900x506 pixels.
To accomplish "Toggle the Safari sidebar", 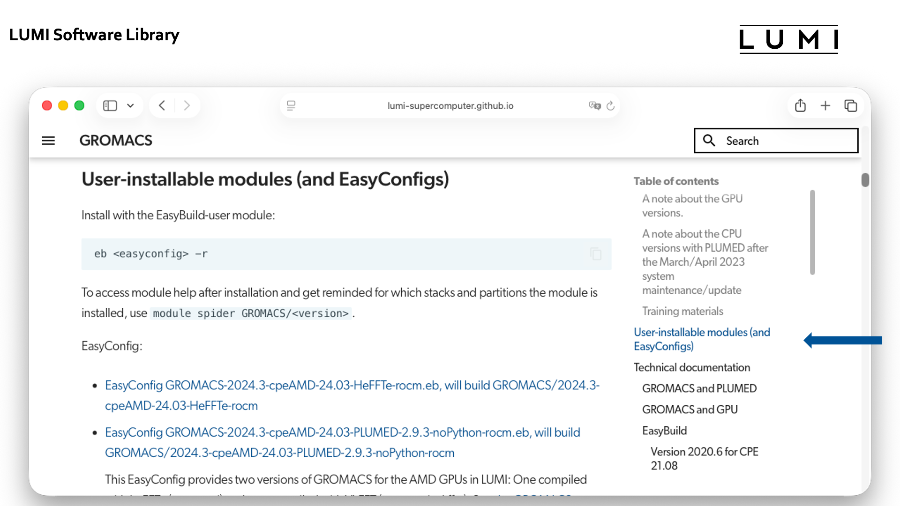I will coord(109,105).
